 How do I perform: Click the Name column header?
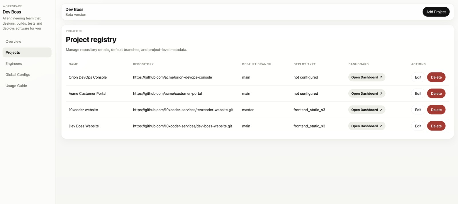point(73,64)
